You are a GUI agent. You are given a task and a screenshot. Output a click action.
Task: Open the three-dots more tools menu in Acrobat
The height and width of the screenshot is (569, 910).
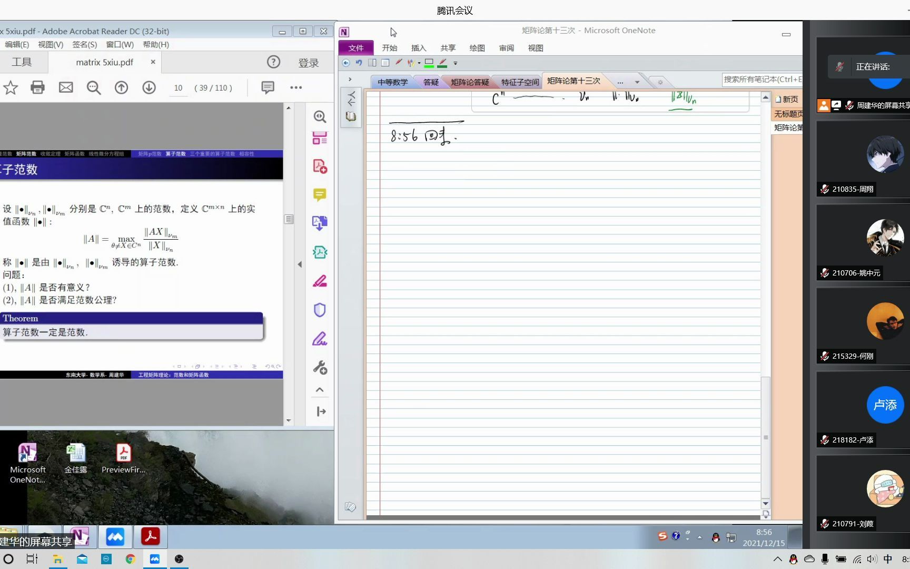296,87
